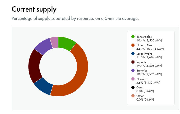Click the orange Natural Gas donut segment
This screenshot has height=114, width=180.
tap(78, 74)
